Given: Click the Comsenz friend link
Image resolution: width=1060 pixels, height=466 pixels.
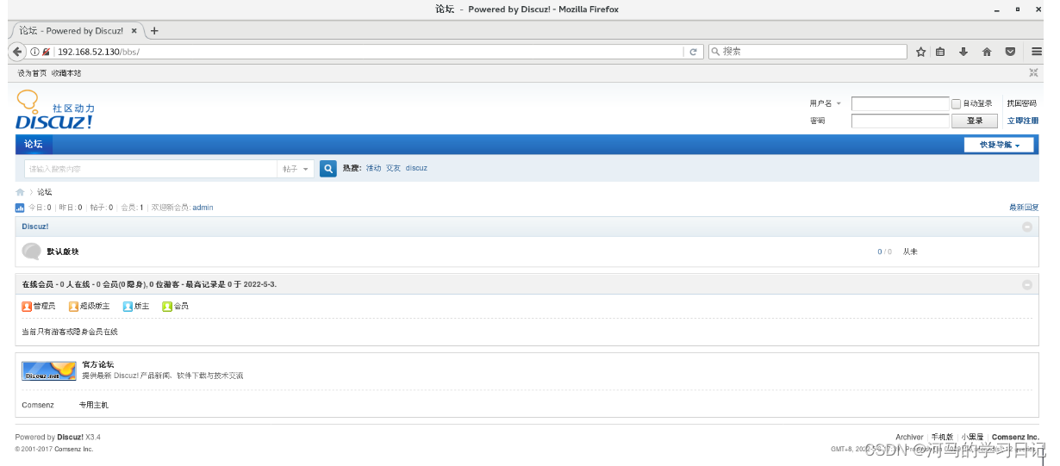Looking at the screenshot, I should point(38,405).
